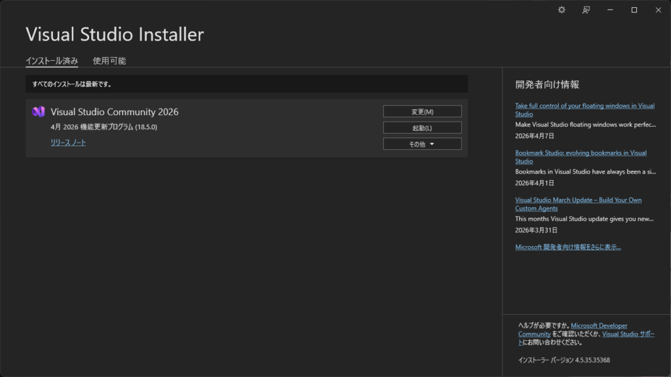Close the Visual Studio Installer window

coord(658,10)
